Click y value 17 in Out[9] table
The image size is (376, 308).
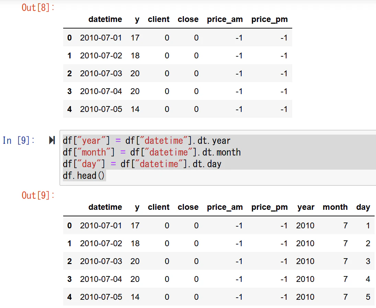[x=135, y=226]
